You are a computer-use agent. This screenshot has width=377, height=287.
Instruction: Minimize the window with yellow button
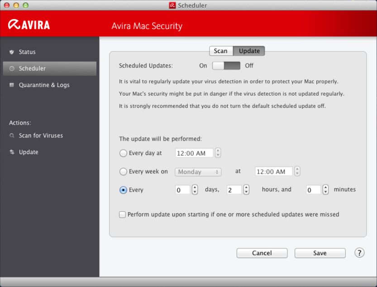point(16,5)
